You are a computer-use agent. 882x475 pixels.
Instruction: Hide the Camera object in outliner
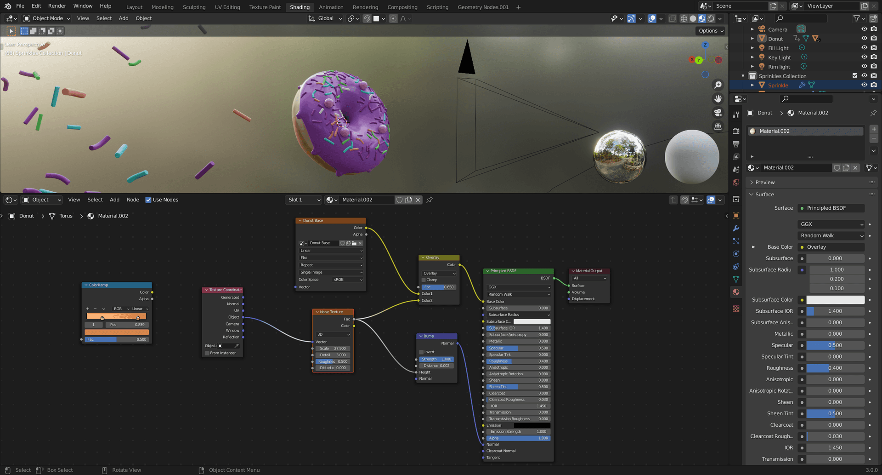tap(864, 29)
